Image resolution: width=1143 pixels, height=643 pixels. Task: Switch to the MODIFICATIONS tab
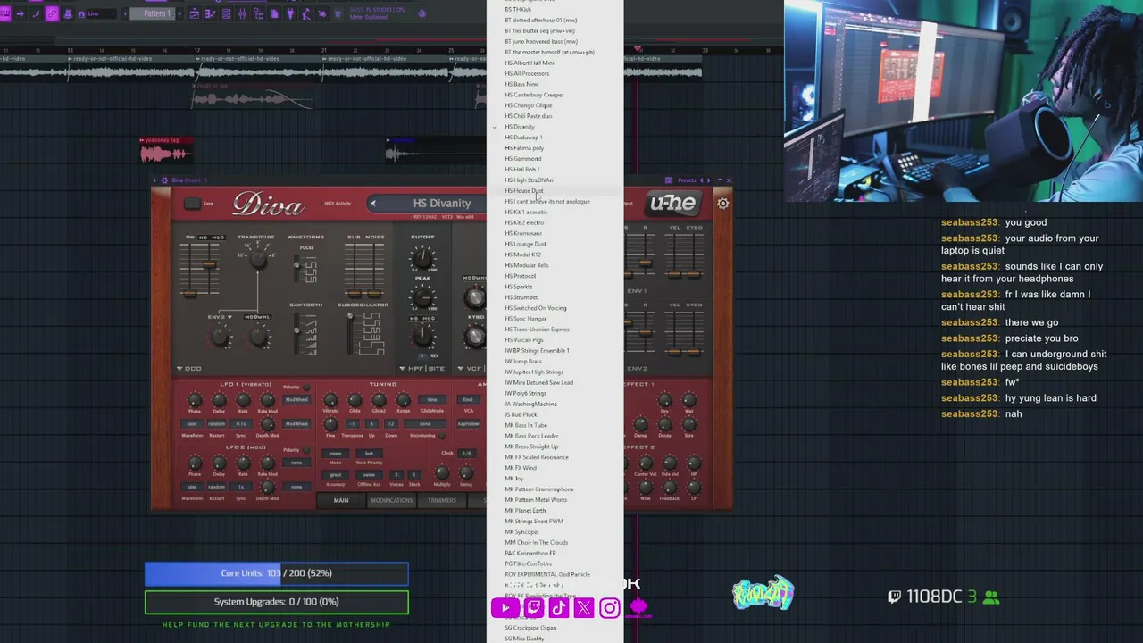[x=391, y=500]
